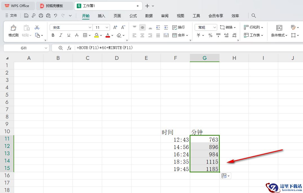
Task: Cut selection with the scissors icon
Action: pyautogui.click(x=37, y=27)
